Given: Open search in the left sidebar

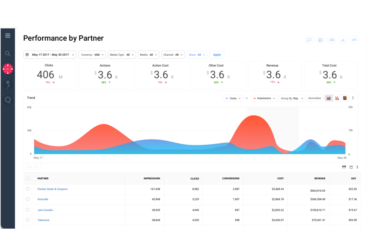Looking at the screenshot, I should [x=8, y=53].
